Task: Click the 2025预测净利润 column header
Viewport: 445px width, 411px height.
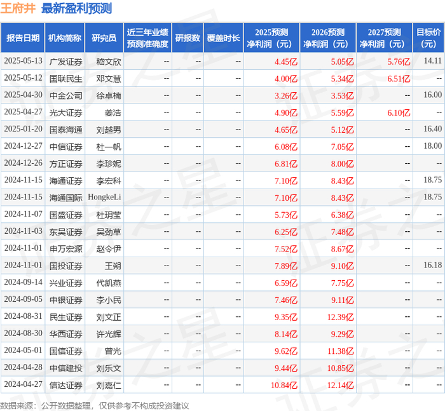Action: coord(271,37)
